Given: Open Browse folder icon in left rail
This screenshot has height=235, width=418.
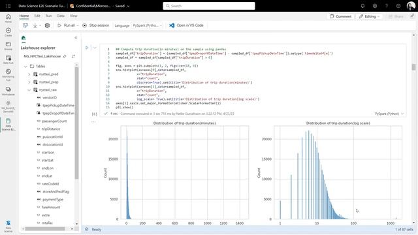Looking at the screenshot, I should (8, 46).
